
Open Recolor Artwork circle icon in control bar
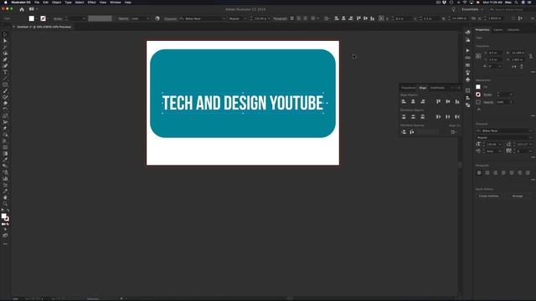pyautogui.click(x=157, y=18)
